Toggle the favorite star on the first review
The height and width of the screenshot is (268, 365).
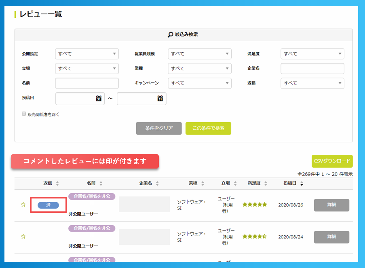coord(23,204)
